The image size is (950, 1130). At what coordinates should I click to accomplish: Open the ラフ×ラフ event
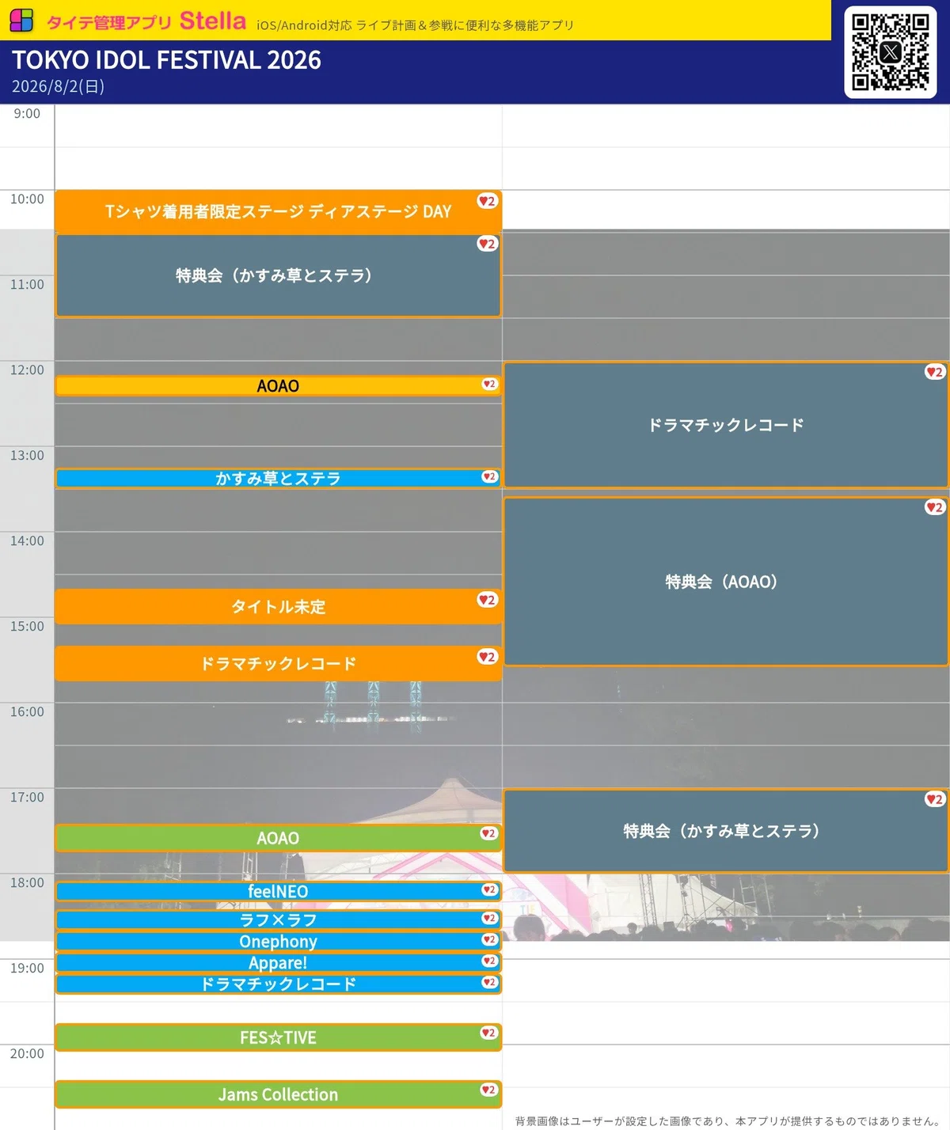pos(278,920)
